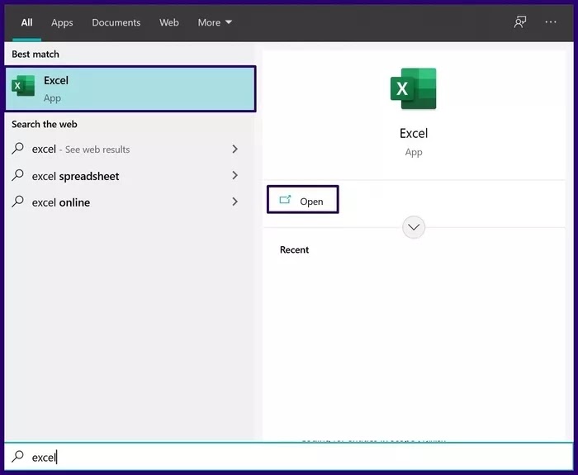This screenshot has height=475, width=578.
Task: Open the feedback person icon
Action: 519,22
